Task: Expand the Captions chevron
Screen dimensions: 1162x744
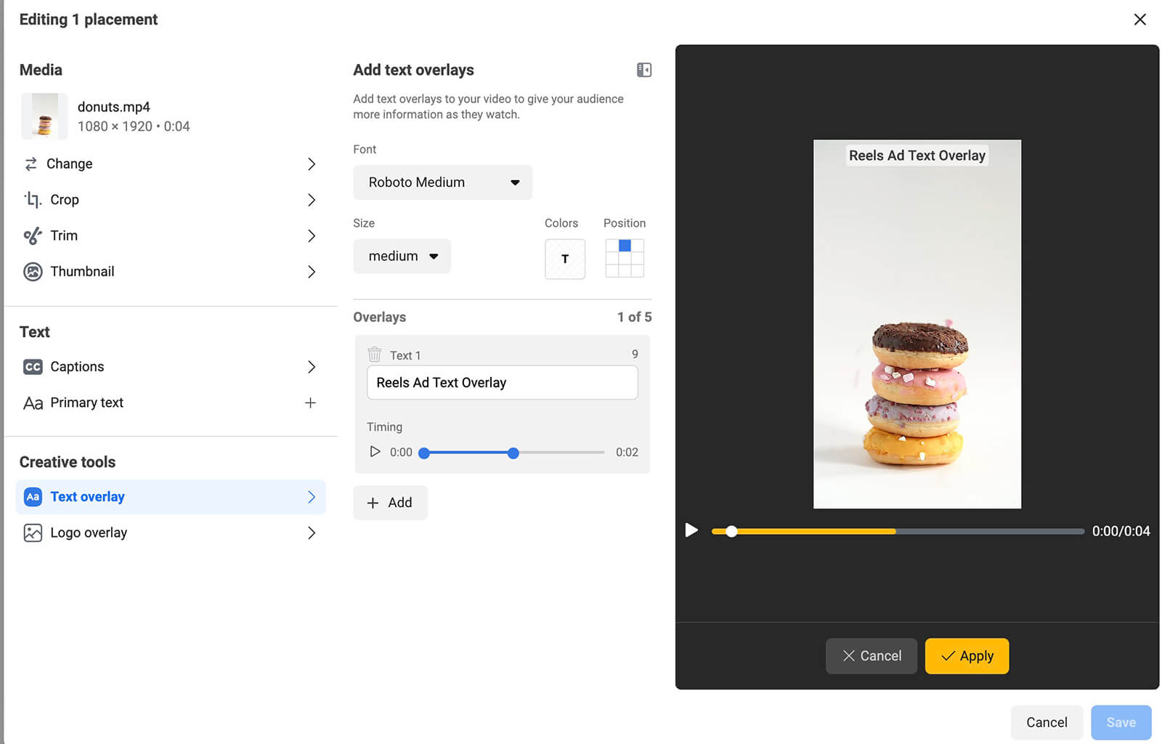Action: click(x=312, y=367)
